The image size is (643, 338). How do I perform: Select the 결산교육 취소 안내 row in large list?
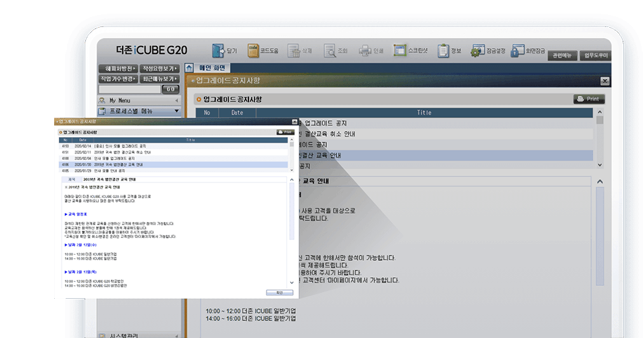445,134
